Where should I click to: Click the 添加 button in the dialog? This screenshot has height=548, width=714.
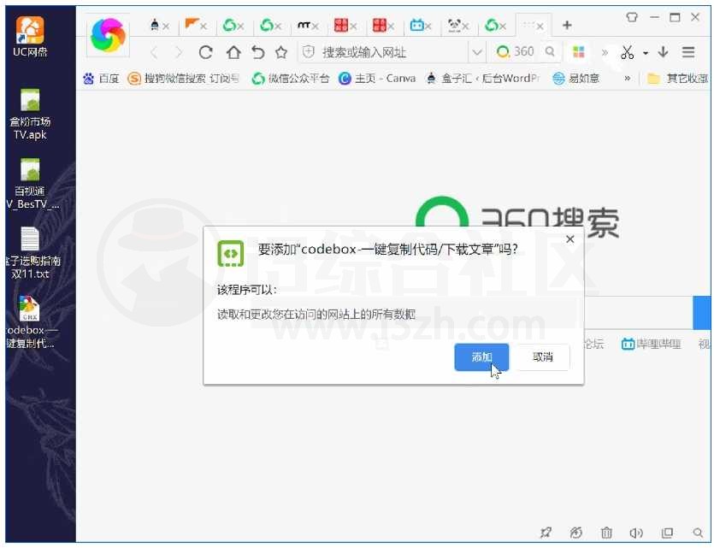[x=481, y=357]
